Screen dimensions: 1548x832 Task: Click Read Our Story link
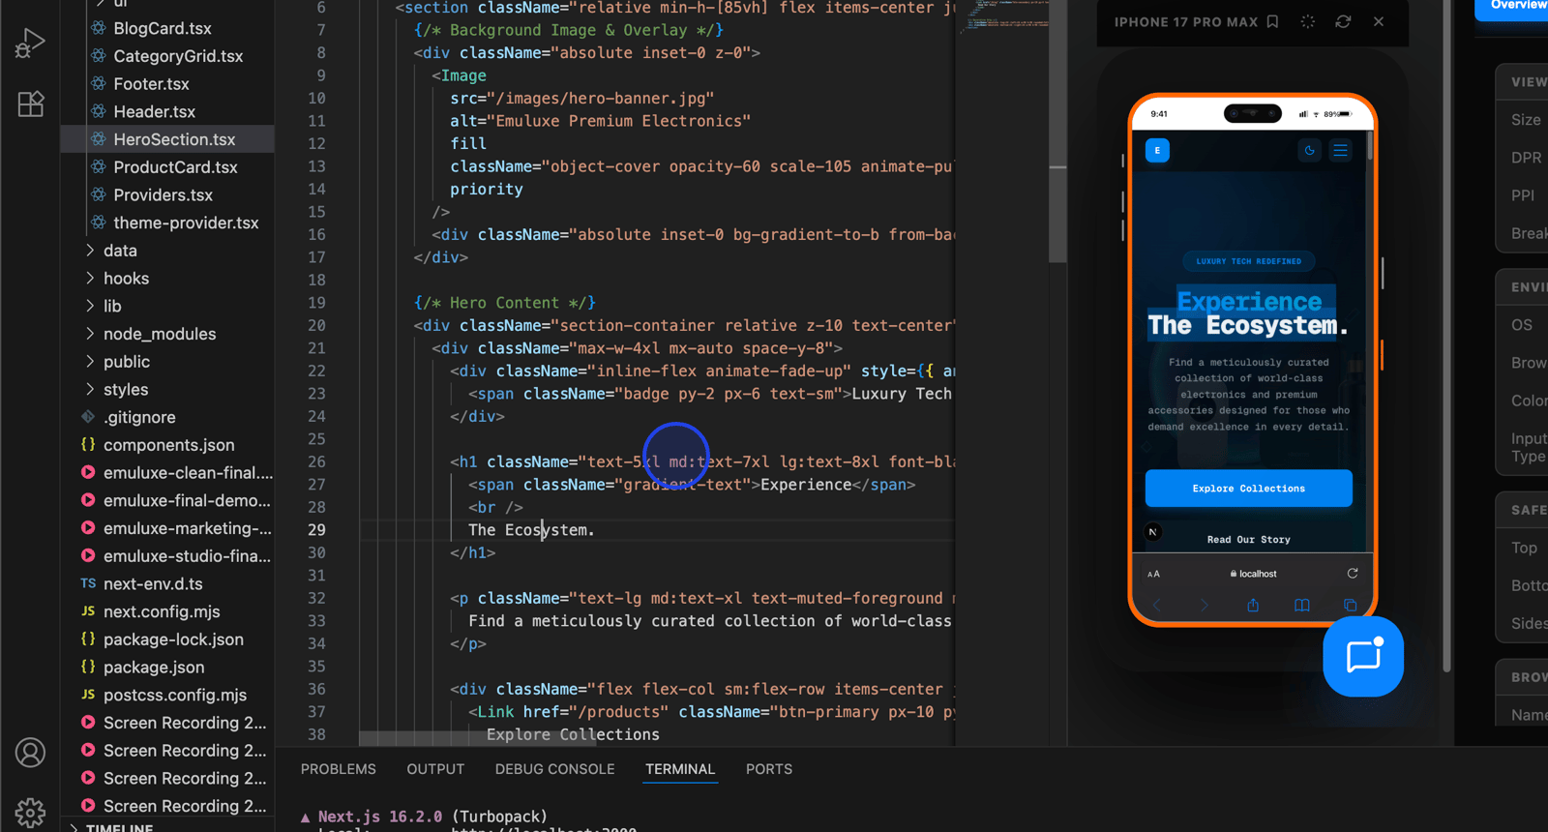[x=1248, y=540]
